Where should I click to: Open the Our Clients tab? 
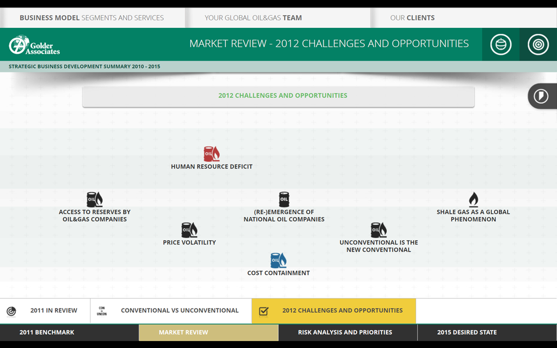(412, 18)
